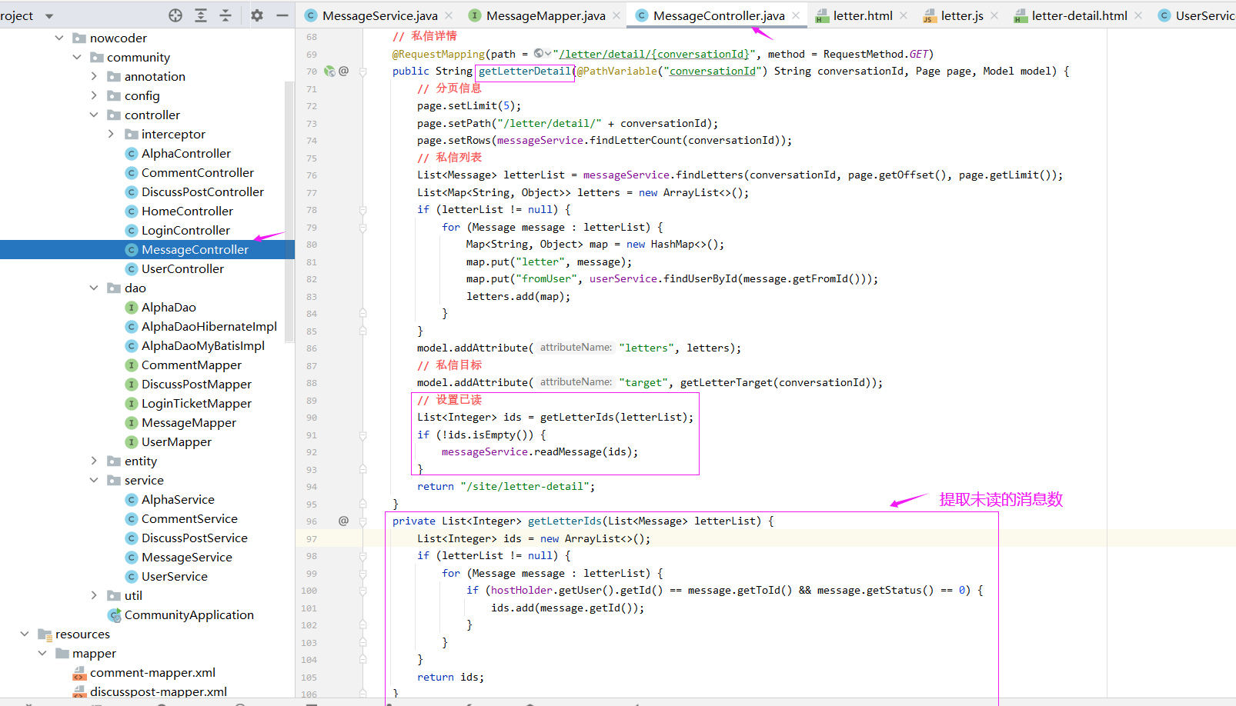Collapse the dao folder
This screenshot has width=1236, height=706.
(x=94, y=288)
